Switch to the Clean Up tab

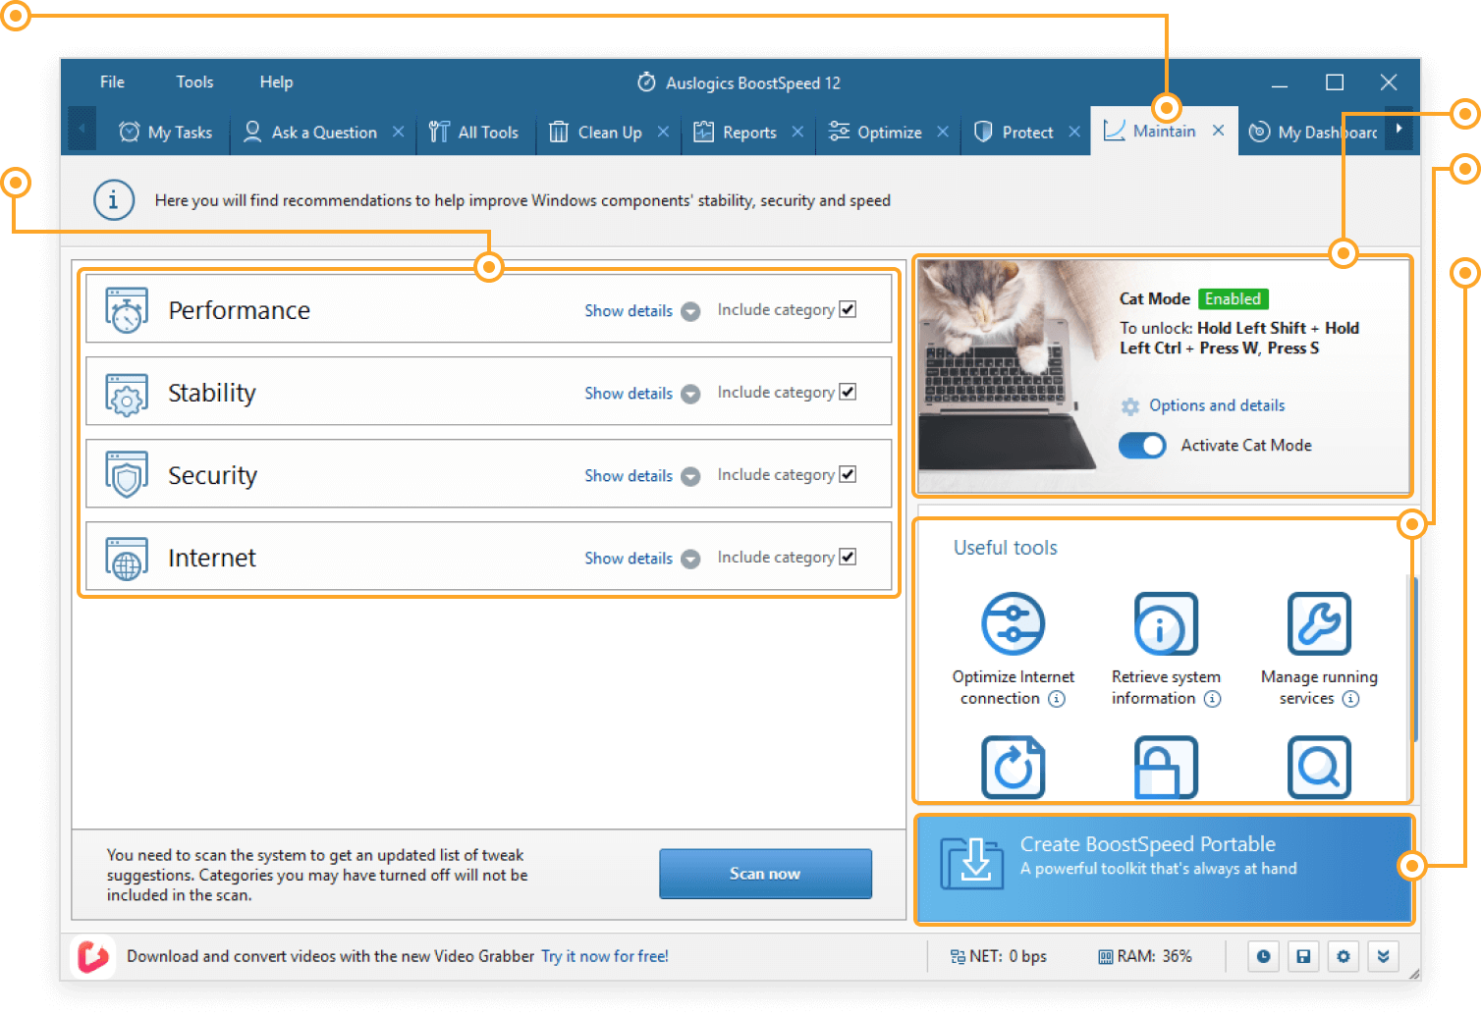[x=595, y=133]
